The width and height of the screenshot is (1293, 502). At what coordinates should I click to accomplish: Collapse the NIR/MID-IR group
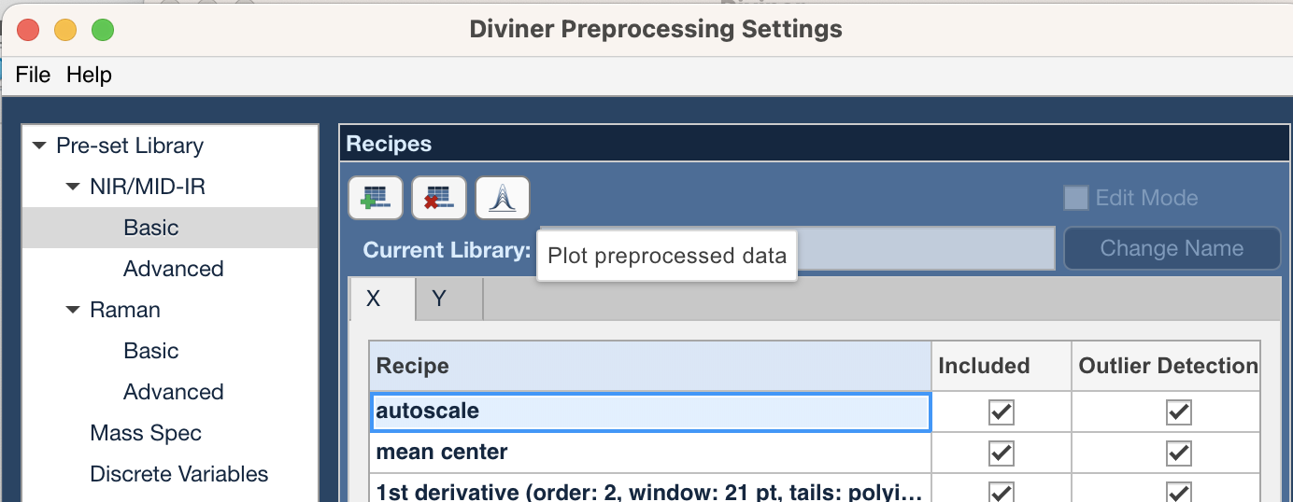(x=73, y=187)
